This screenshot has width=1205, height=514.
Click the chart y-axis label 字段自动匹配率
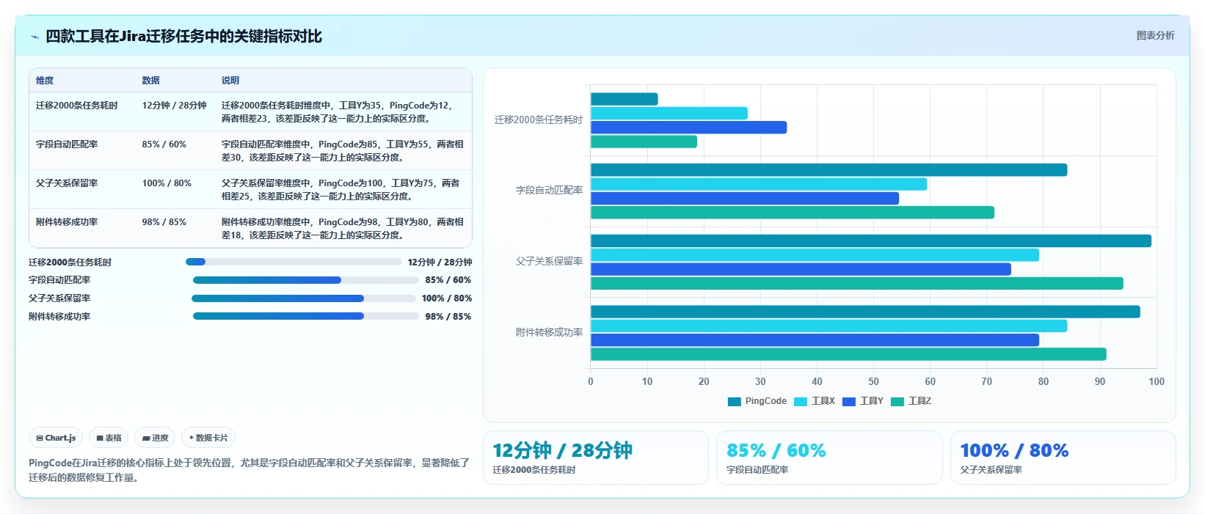(x=549, y=190)
